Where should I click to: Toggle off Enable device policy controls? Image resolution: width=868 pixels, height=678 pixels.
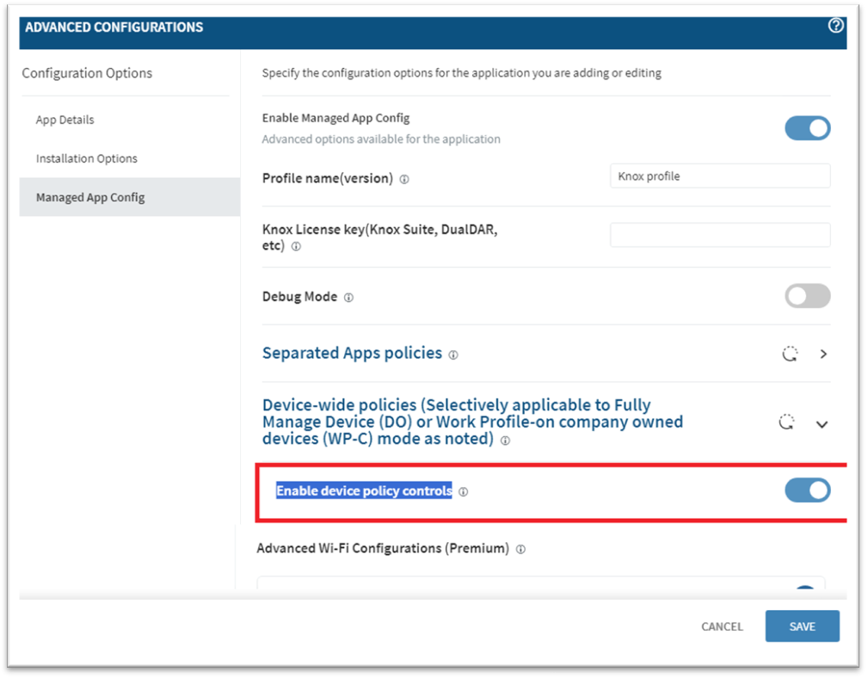[807, 490]
